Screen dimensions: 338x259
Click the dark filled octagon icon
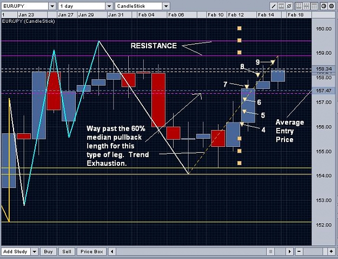click(332, 6)
